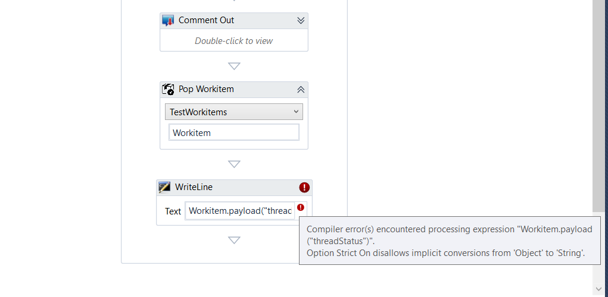Viewport: 608px width, 297px height.
Task: Collapse the Pop Workitem activity
Action: 301,89
